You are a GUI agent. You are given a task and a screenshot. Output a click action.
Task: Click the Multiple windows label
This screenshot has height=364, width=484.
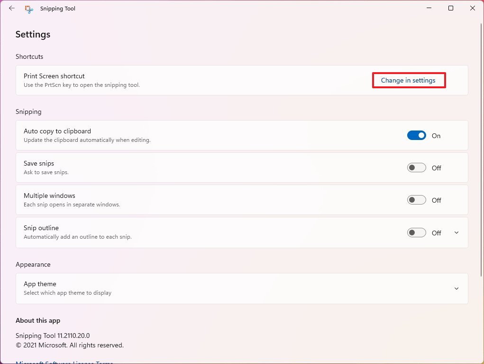click(x=49, y=196)
